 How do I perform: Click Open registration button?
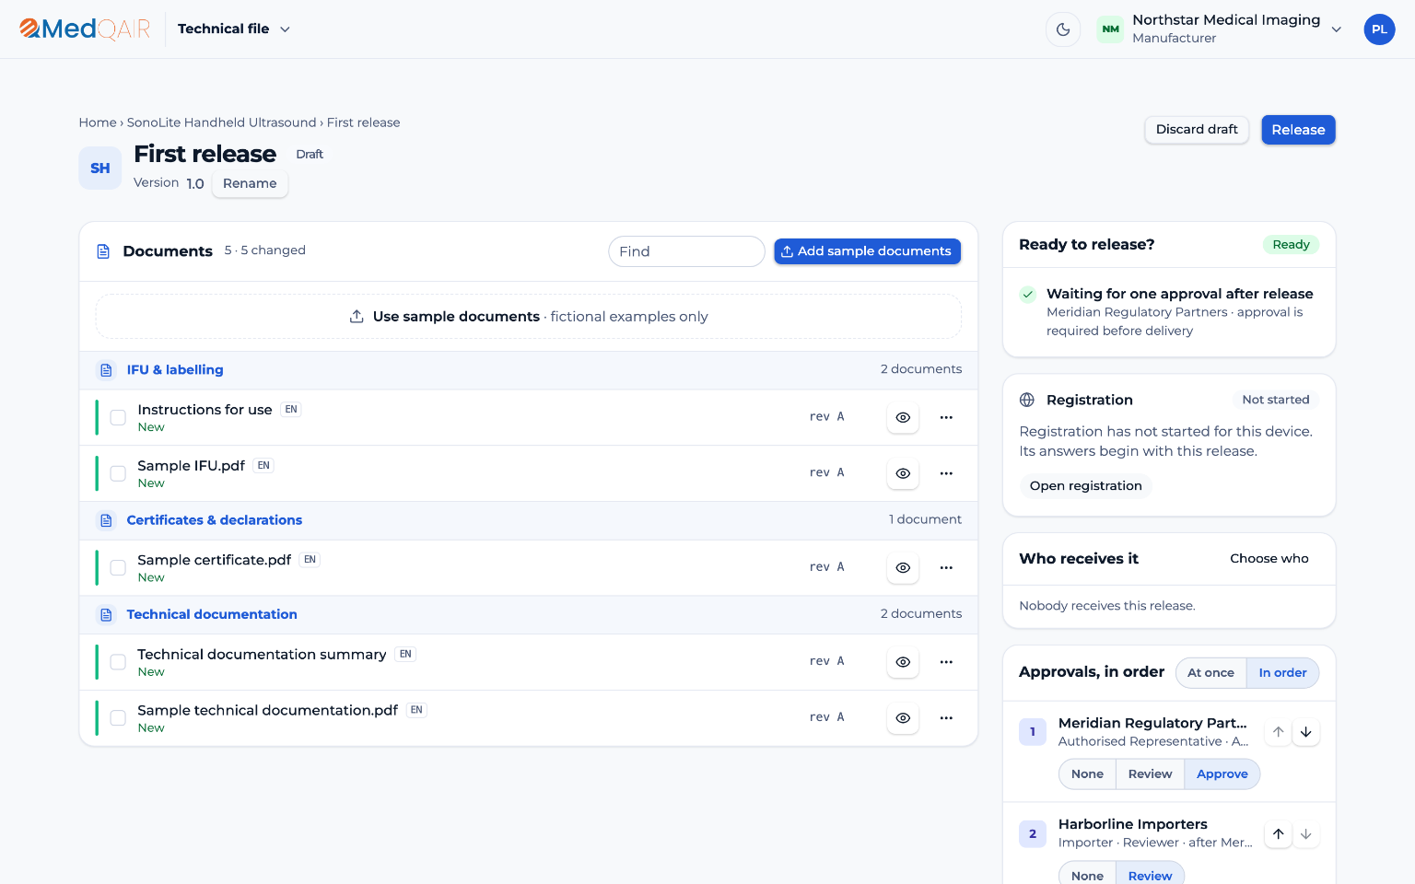pyautogui.click(x=1085, y=486)
